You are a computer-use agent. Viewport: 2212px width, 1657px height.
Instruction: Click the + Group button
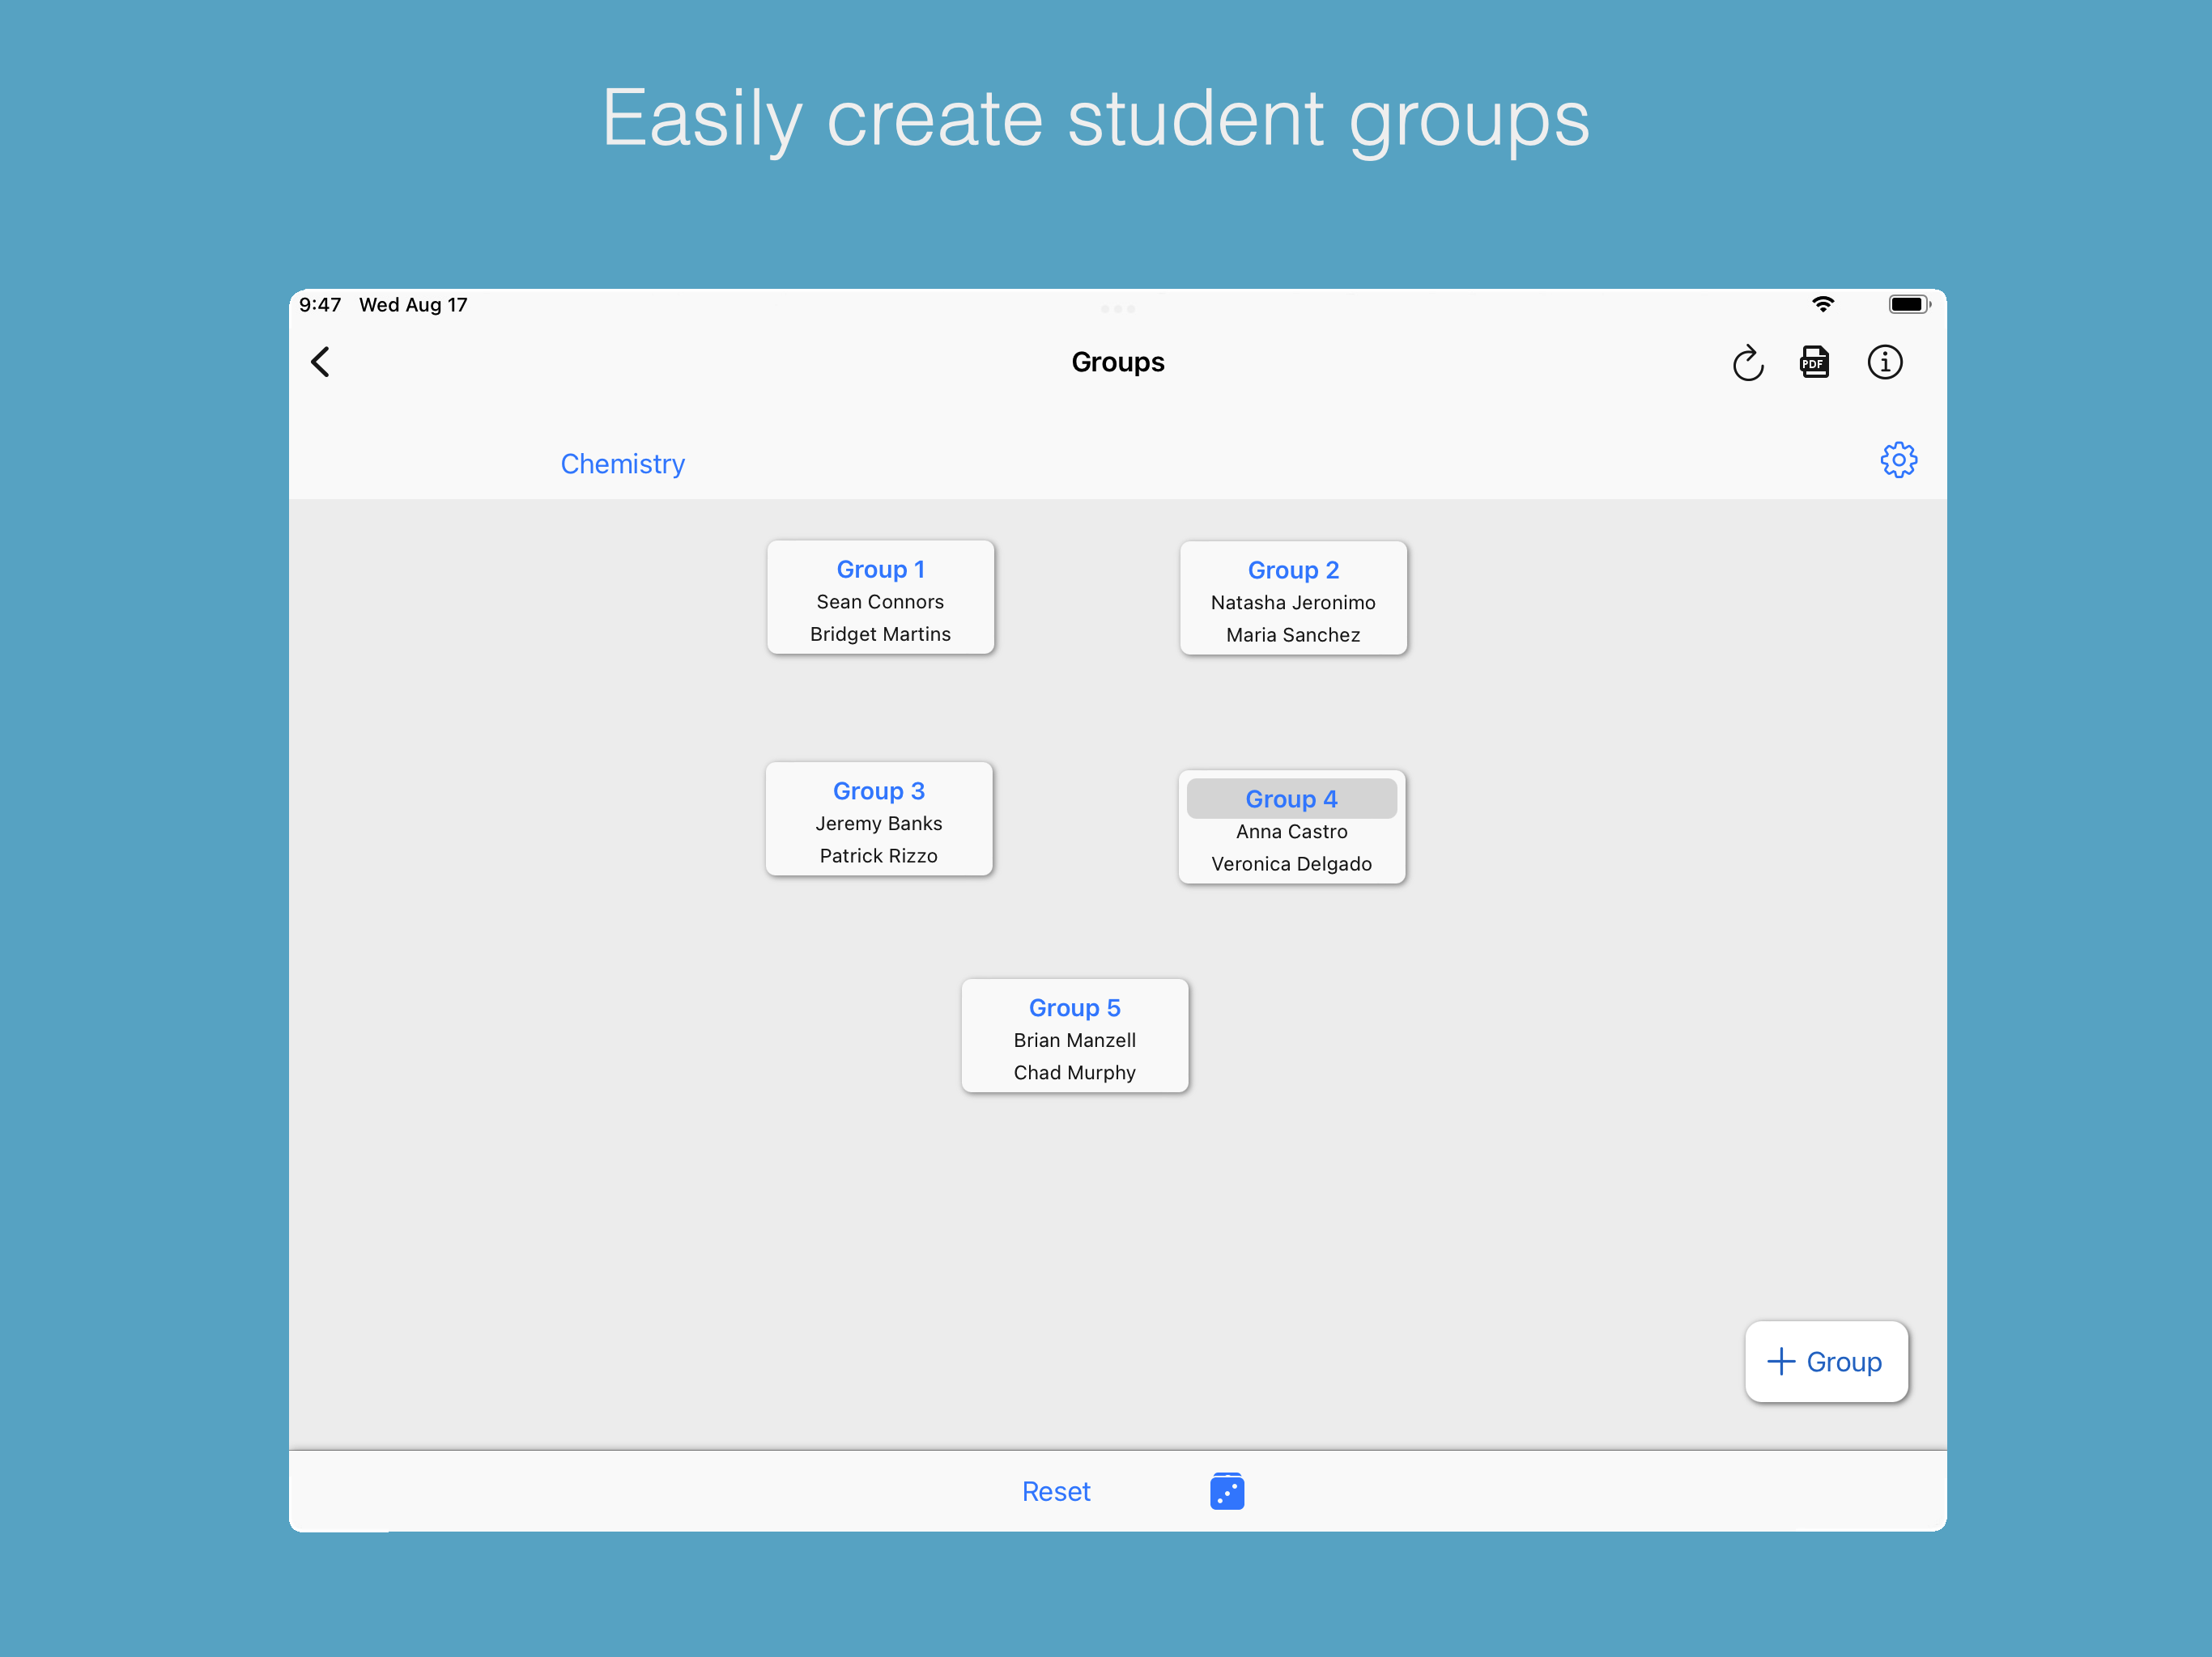tap(1825, 1360)
